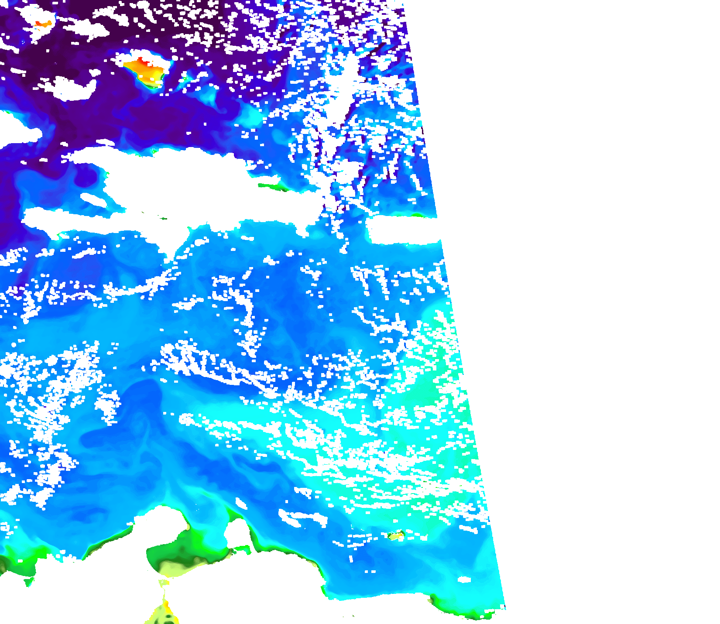The width and height of the screenshot is (720, 624).
Task: Click the isolated white spot near bottom right coast
Action: tap(464, 580)
